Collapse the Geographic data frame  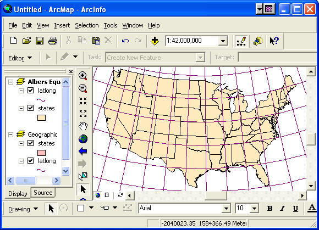click(x=11, y=134)
